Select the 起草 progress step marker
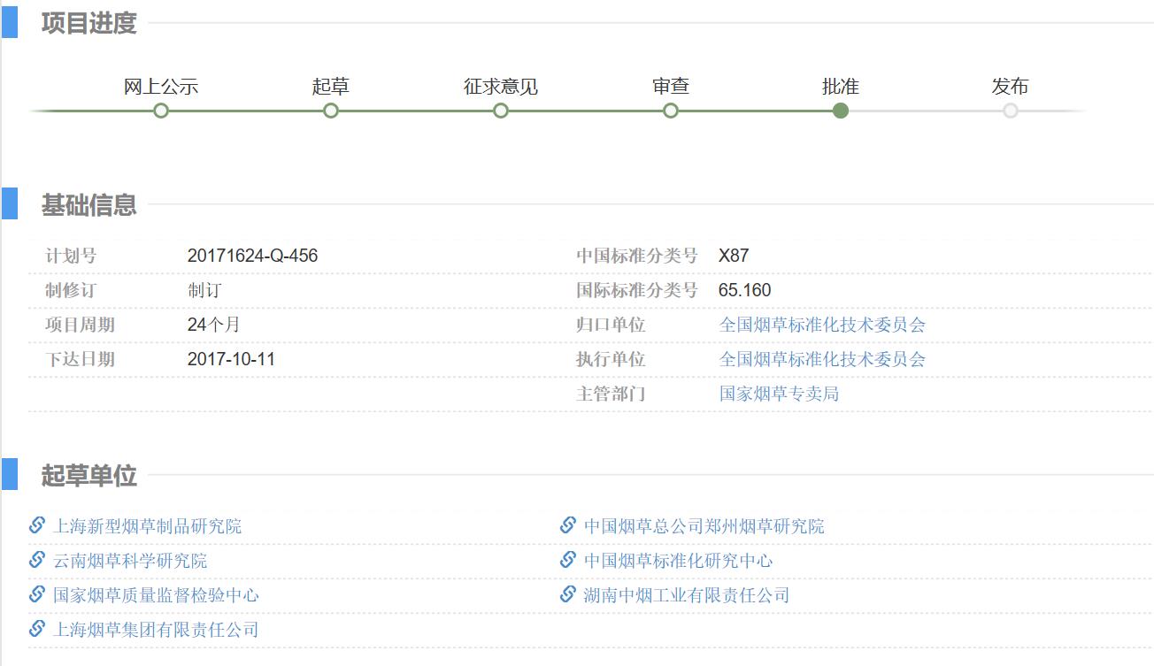This screenshot has height=666, width=1154. tap(331, 111)
